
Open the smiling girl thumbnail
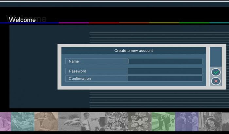[210, 122]
